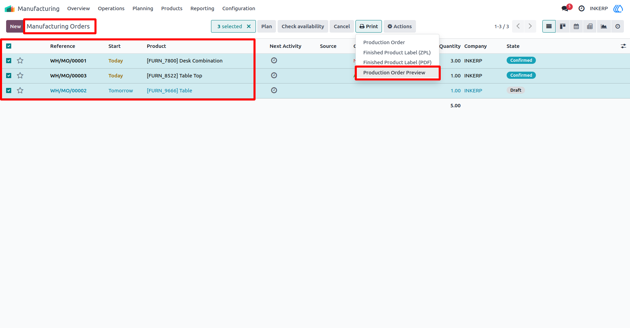Click the Cancel button
630x328 pixels.
click(342, 26)
